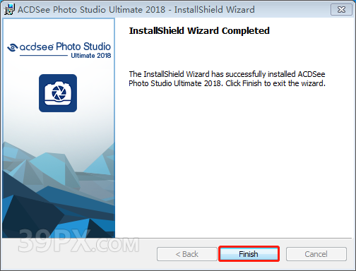Select the "Photo Studio" logo text

pos(83,47)
